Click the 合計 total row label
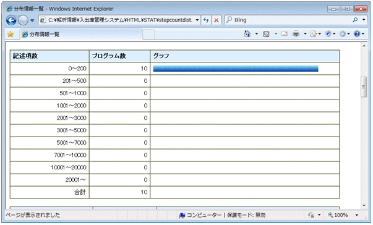This screenshot has width=373, height=225. pos(80,192)
